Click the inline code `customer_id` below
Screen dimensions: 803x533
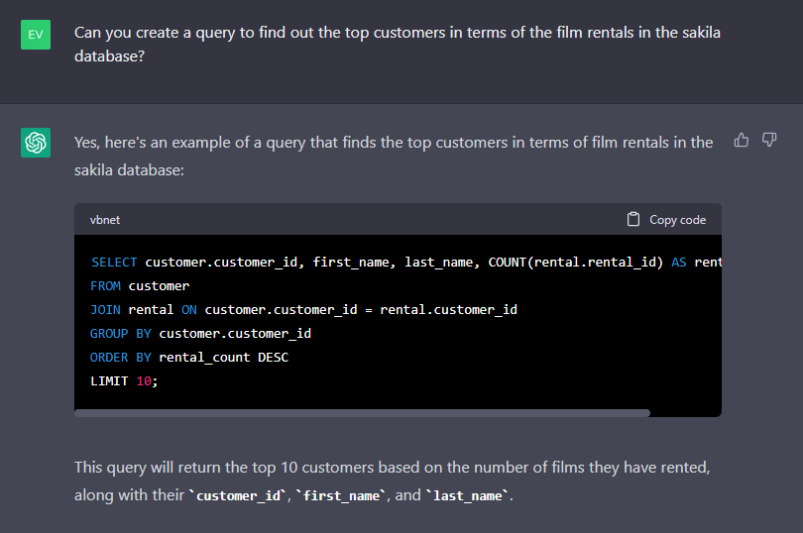[238, 495]
